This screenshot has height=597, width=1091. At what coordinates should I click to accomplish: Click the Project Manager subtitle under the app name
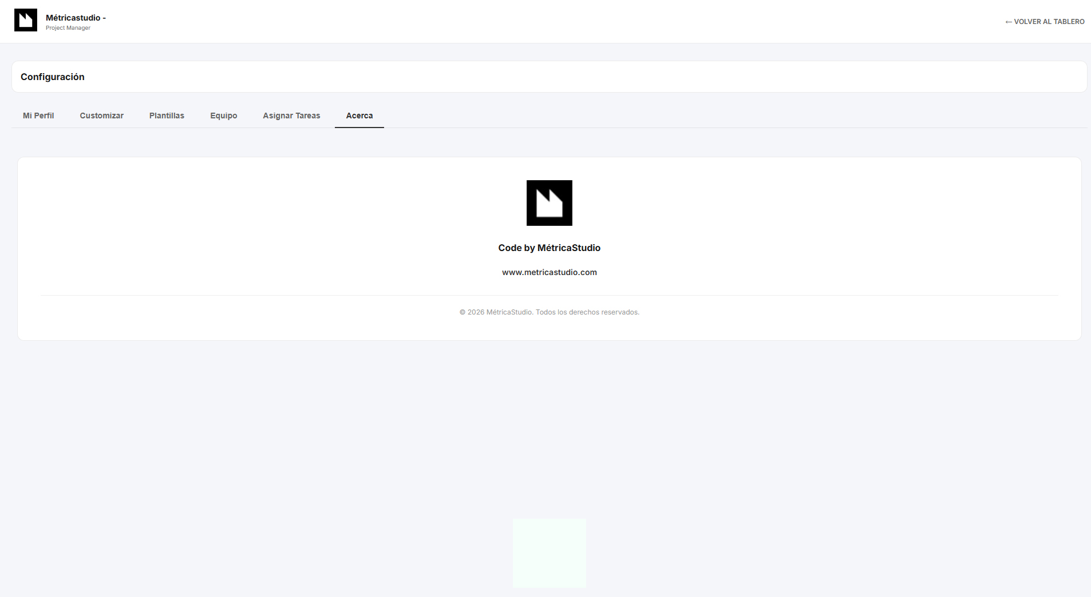click(x=68, y=28)
